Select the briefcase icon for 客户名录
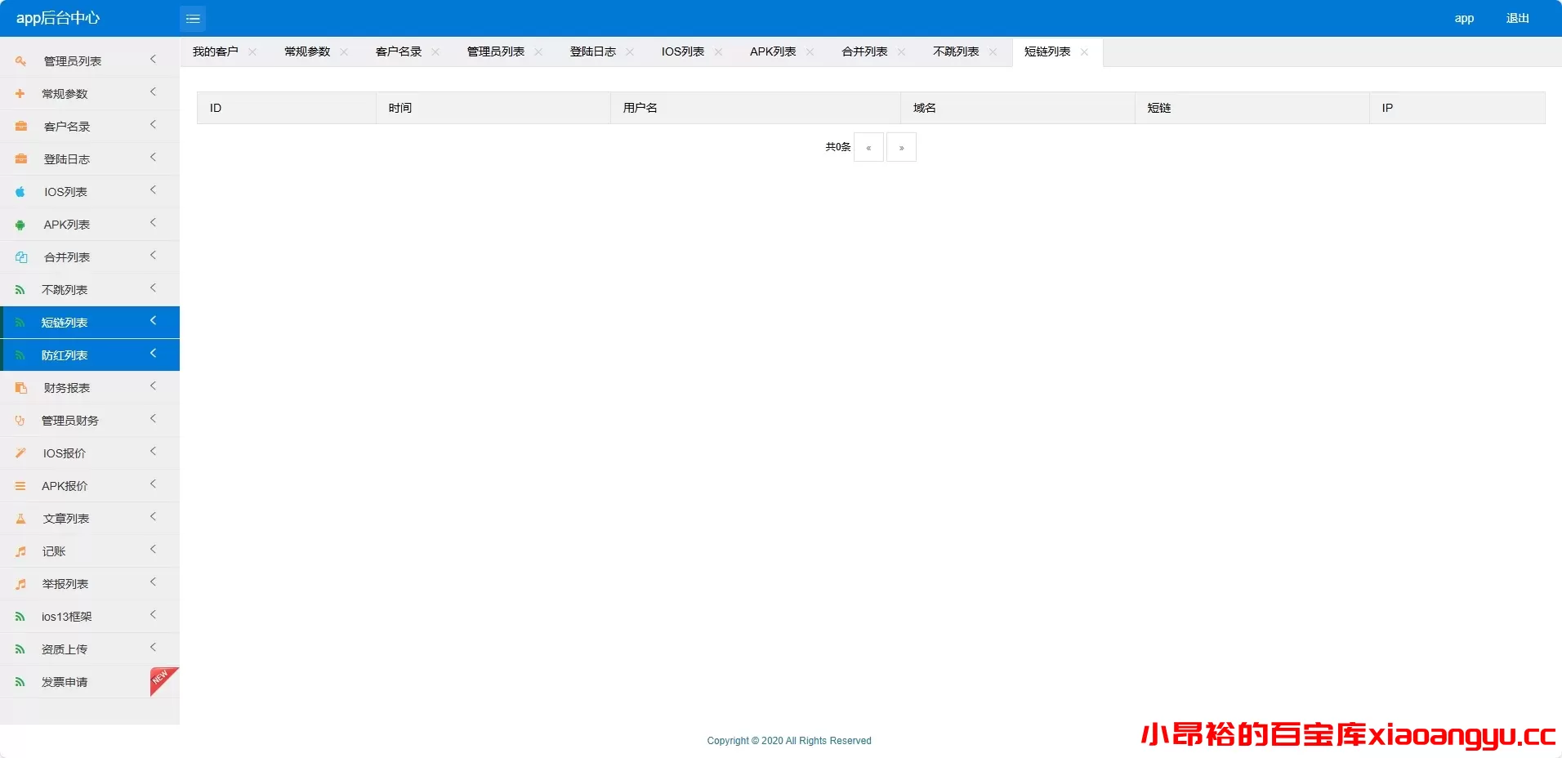 (20, 126)
